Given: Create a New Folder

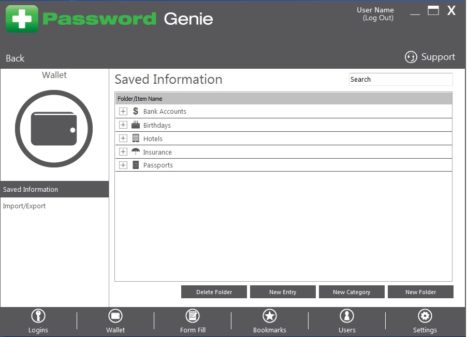Looking at the screenshot, I should coord(420,292).
